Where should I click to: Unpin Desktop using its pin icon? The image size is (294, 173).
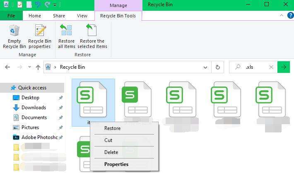coord(61,98)
